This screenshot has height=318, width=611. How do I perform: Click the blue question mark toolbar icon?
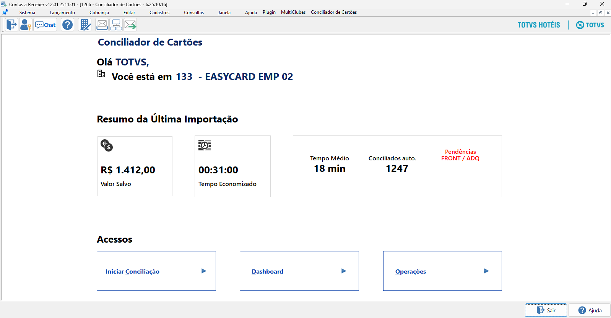tap(68, 25)
